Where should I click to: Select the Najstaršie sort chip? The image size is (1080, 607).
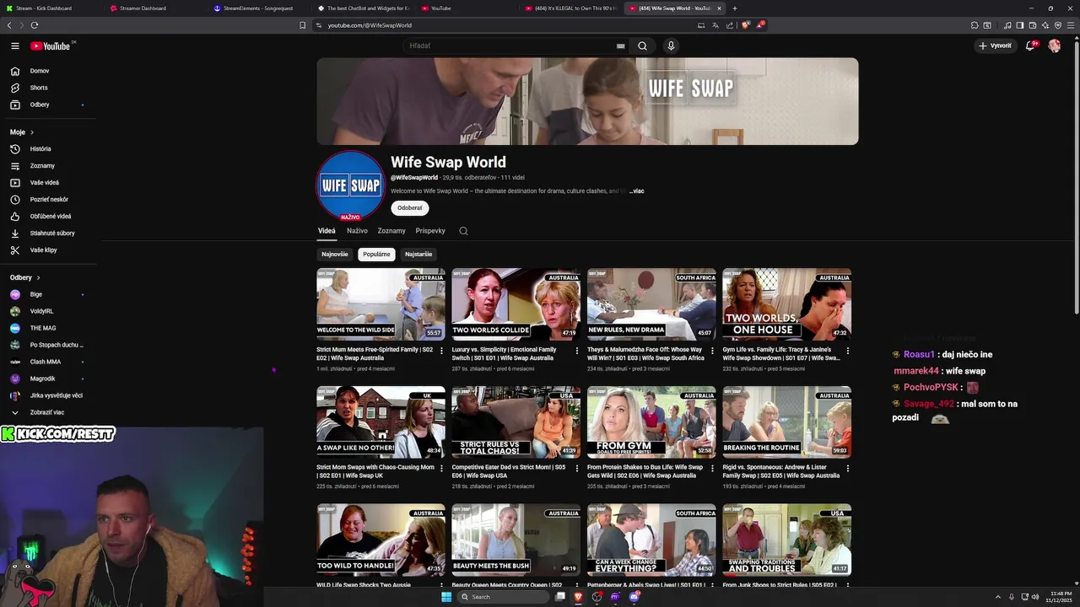(418, 254)
